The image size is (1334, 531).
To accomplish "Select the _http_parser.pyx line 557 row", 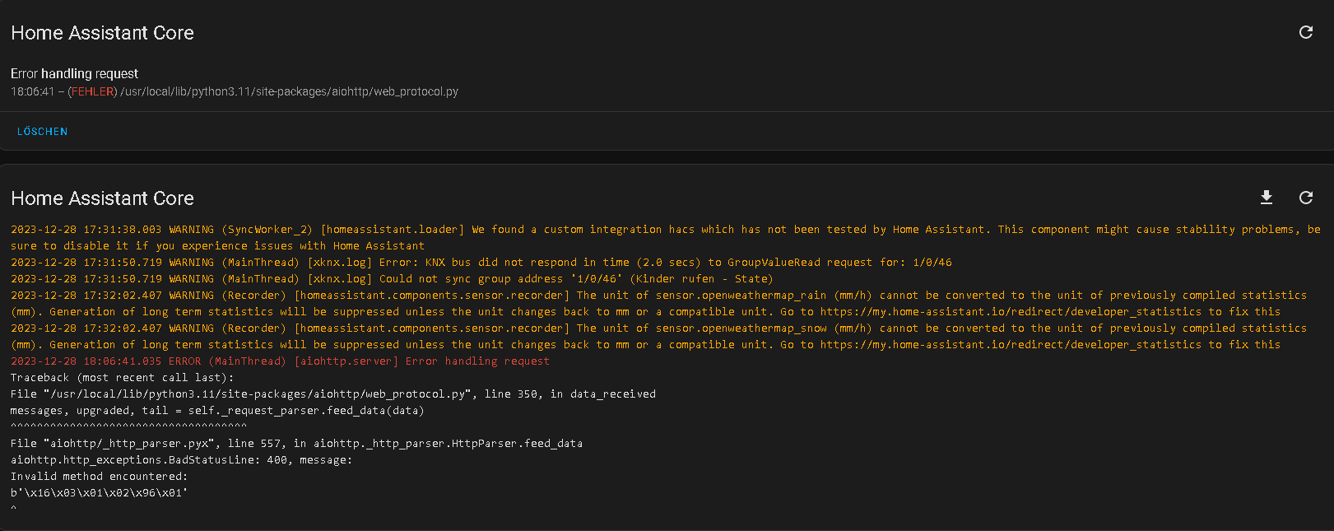I will point(296,444).
